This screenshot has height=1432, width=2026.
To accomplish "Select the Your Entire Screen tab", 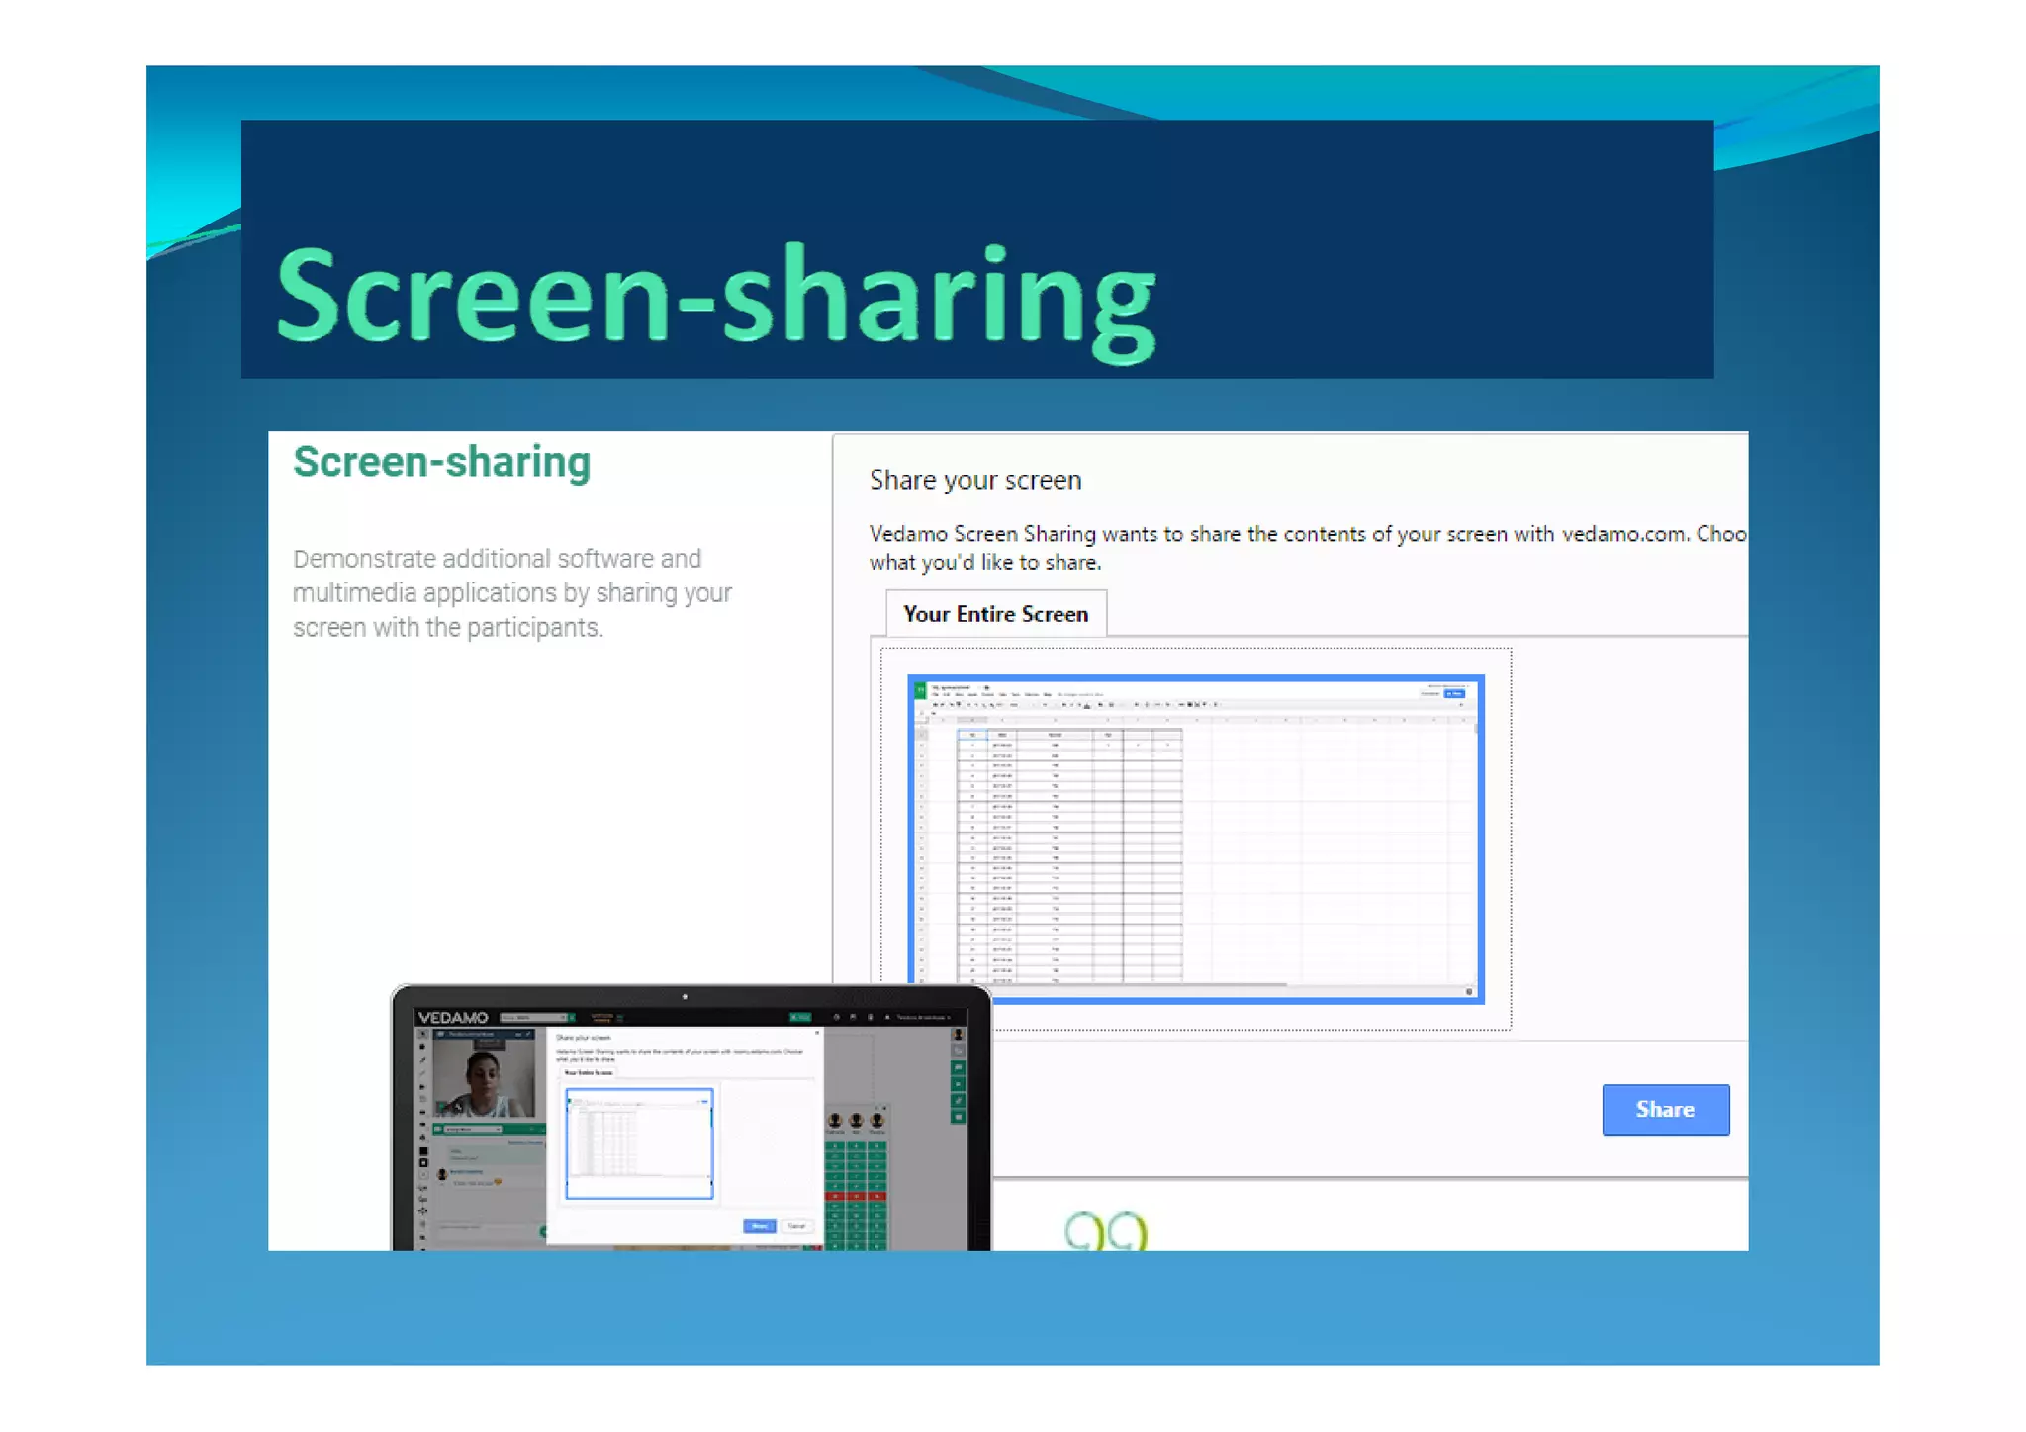I will coord(995,614).
